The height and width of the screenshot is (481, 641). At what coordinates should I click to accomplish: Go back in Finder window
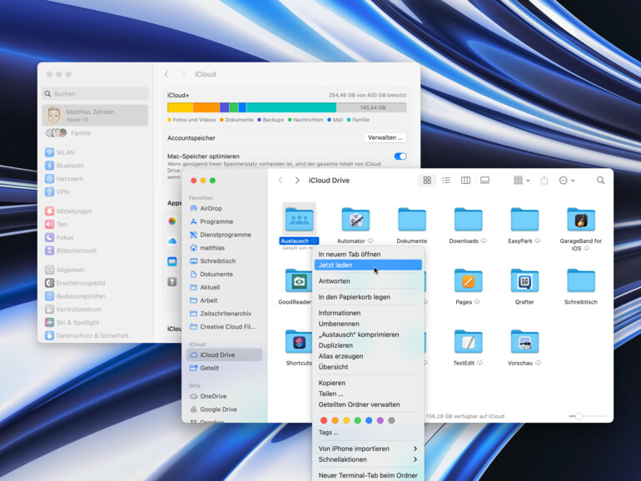click(x=281, y=181)
